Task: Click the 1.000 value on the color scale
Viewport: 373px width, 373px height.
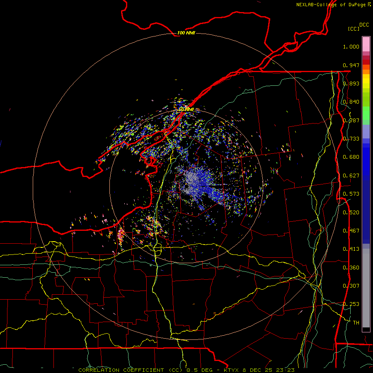Action: click(x=351, y=46)
